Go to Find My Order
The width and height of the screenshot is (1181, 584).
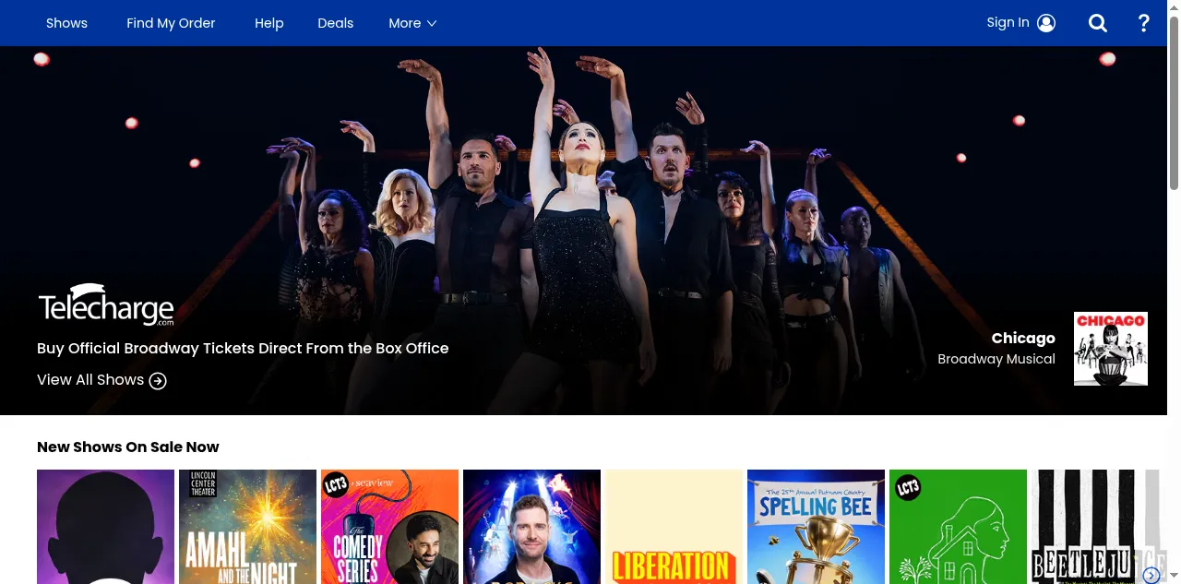pos(171,23)
